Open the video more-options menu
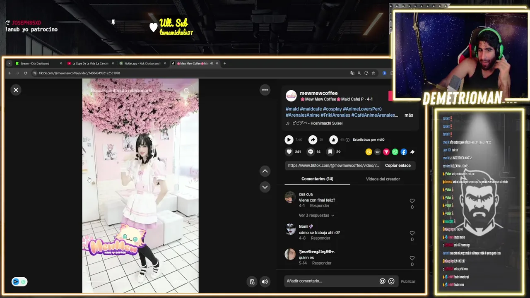 (265, 90)
